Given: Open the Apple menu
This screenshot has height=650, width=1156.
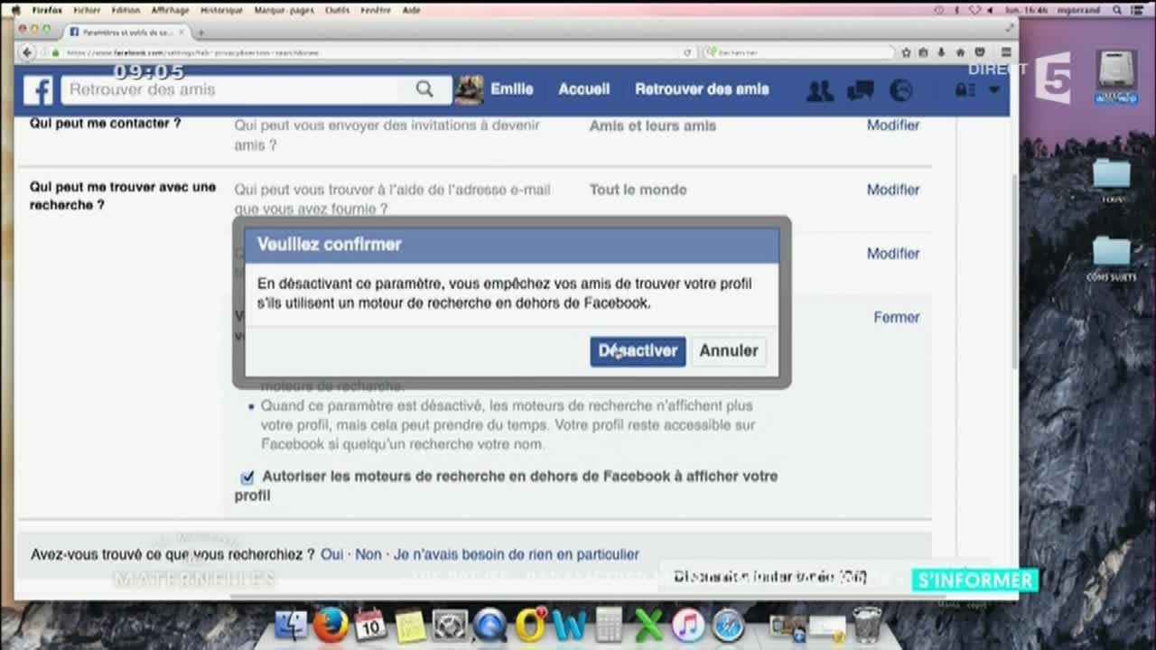Looking at the screenshot, I should (15, 10).
